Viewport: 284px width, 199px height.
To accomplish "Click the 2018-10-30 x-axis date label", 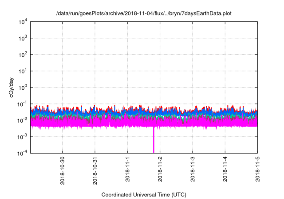I will pyautogui.click(x=62, y=171).
